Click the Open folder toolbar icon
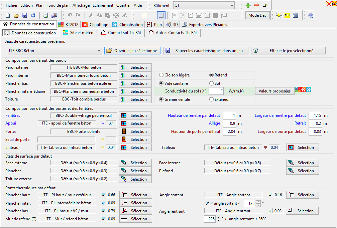Screen dimensions: 337x228 pyautogui.click(x=16, y=15)
